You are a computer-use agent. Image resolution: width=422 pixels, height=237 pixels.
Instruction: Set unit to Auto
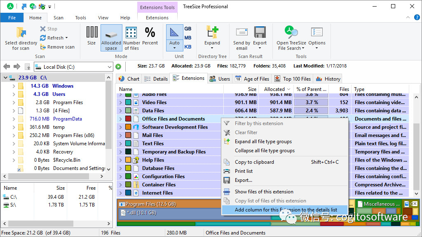(174, 38)
